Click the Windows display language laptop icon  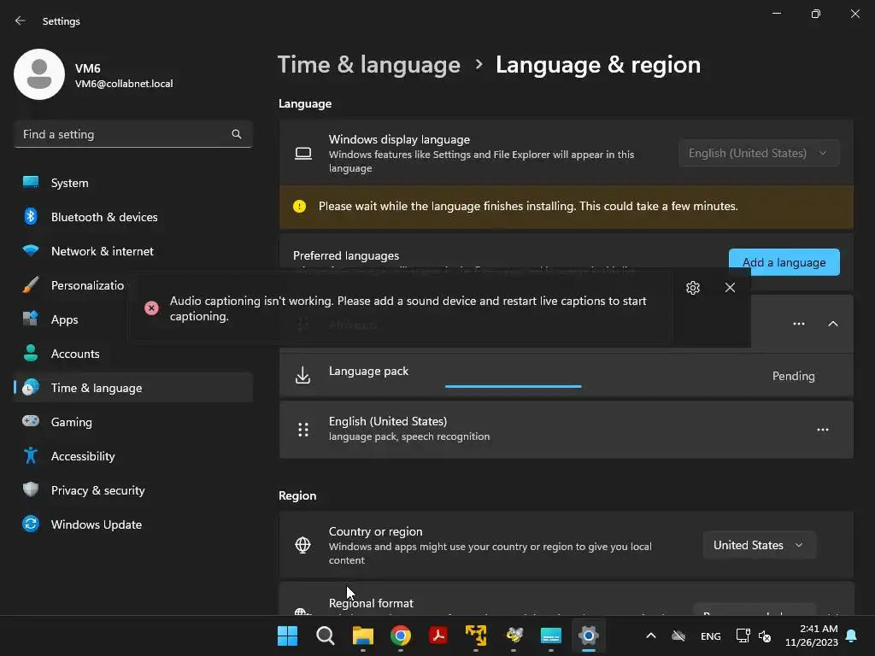303,154
